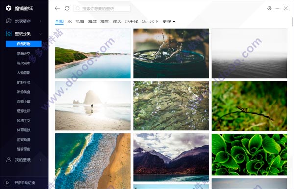Screen dimensions: 294x189
Task: Minimize the 魔镜壁纸 window
Action: coord(277,8)
